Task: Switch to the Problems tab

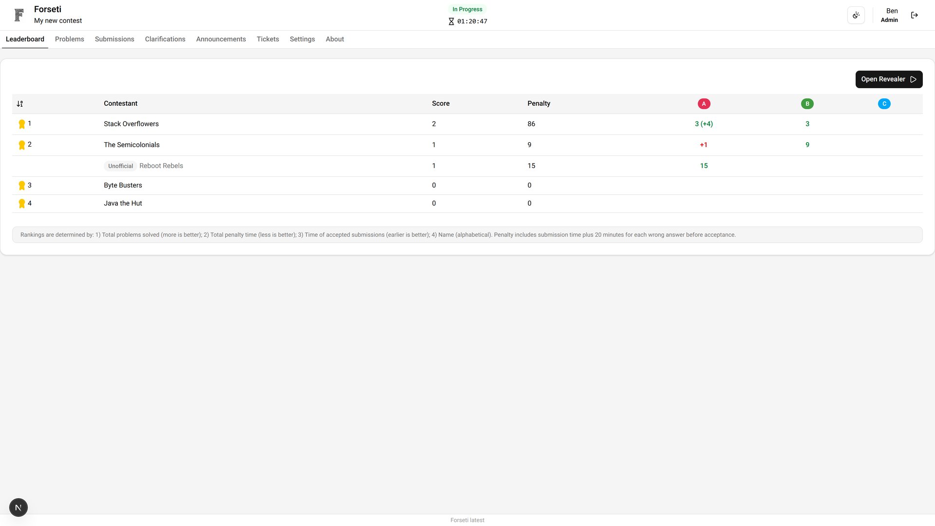Action: click(69, 39)
